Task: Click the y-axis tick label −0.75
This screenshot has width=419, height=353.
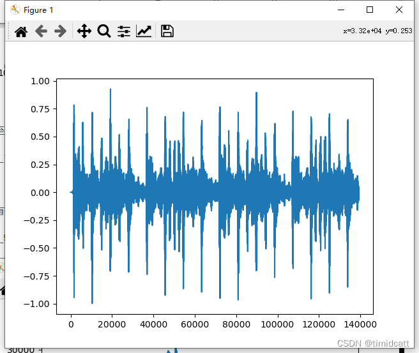Action: click(x=36, y=276)
